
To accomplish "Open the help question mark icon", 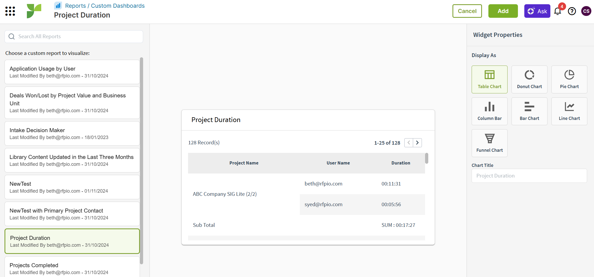I will pos(572,11).
